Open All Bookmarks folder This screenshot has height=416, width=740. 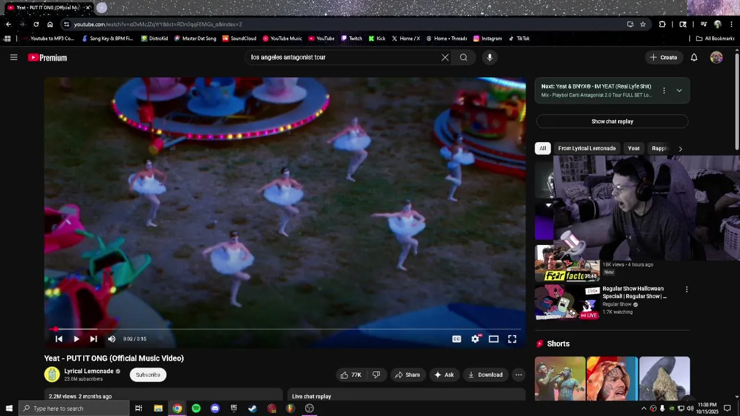click(x=715, y=39)
